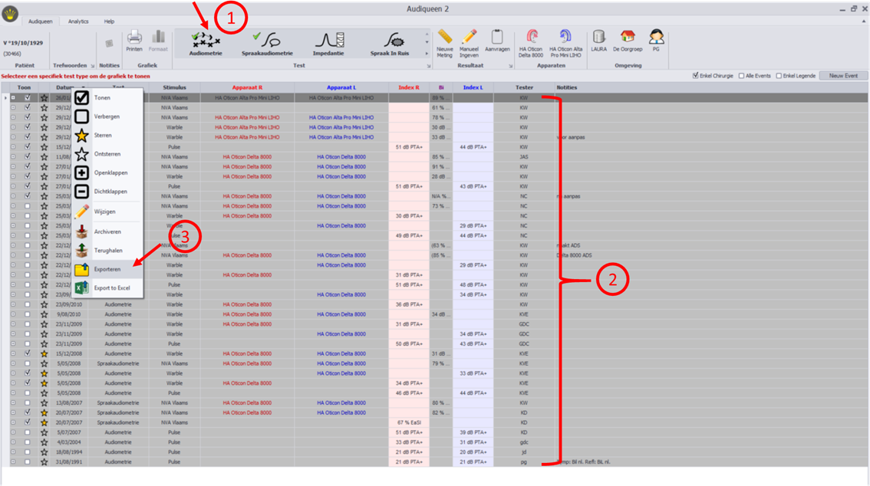The height and width of the screenshot is (486, 870).
Task: Choose Exporteren in the context menu
Action: click(107, 269)
